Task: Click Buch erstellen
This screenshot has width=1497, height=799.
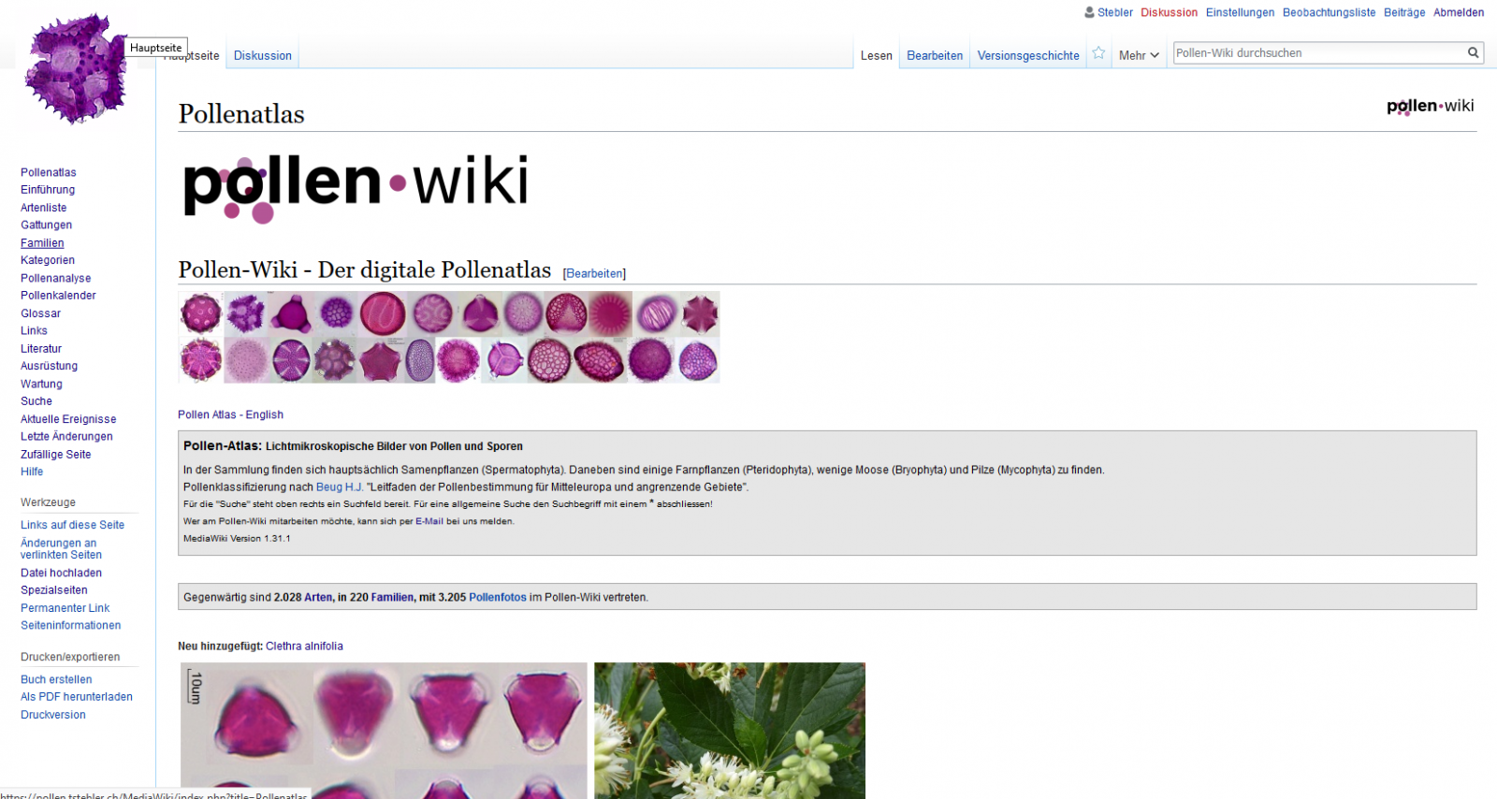Action: click(x=56, y=679)
